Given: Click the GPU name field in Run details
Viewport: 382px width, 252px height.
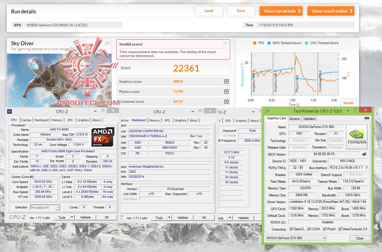Looking at the screenshot, I should (x=73, y=25).
